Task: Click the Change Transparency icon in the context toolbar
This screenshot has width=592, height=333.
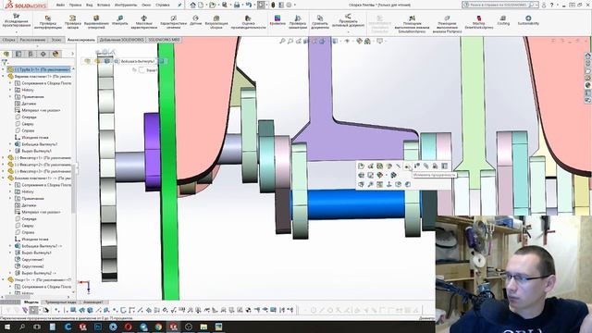Action: (407, 166)
